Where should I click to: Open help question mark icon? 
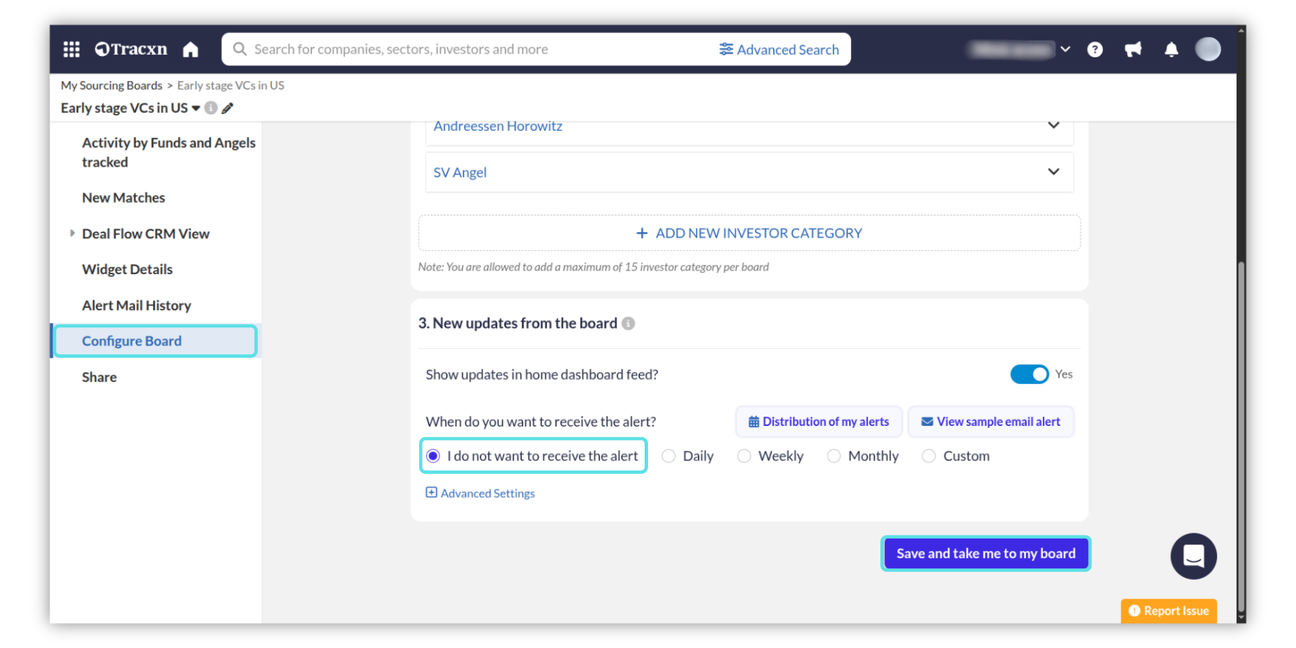(x=1095, y=49)
